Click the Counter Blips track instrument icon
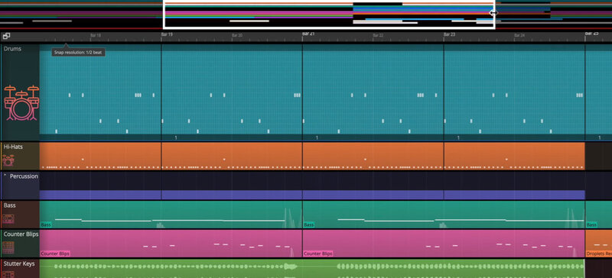 8,247
